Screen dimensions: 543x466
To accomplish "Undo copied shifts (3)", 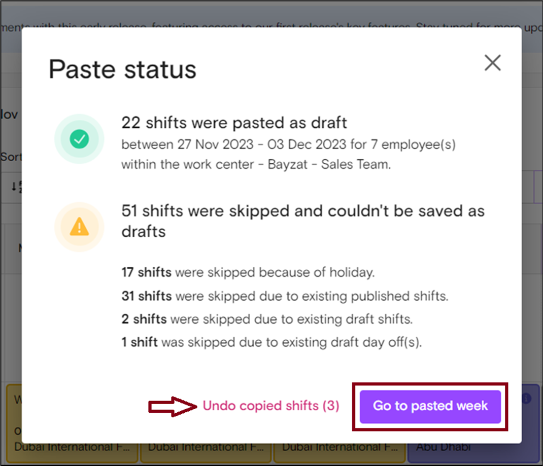I will point(271,406).
